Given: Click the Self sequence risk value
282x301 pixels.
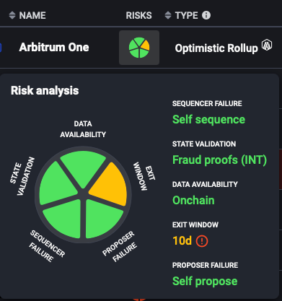Looking at the screenshot, I should click(x=208, y=120).
